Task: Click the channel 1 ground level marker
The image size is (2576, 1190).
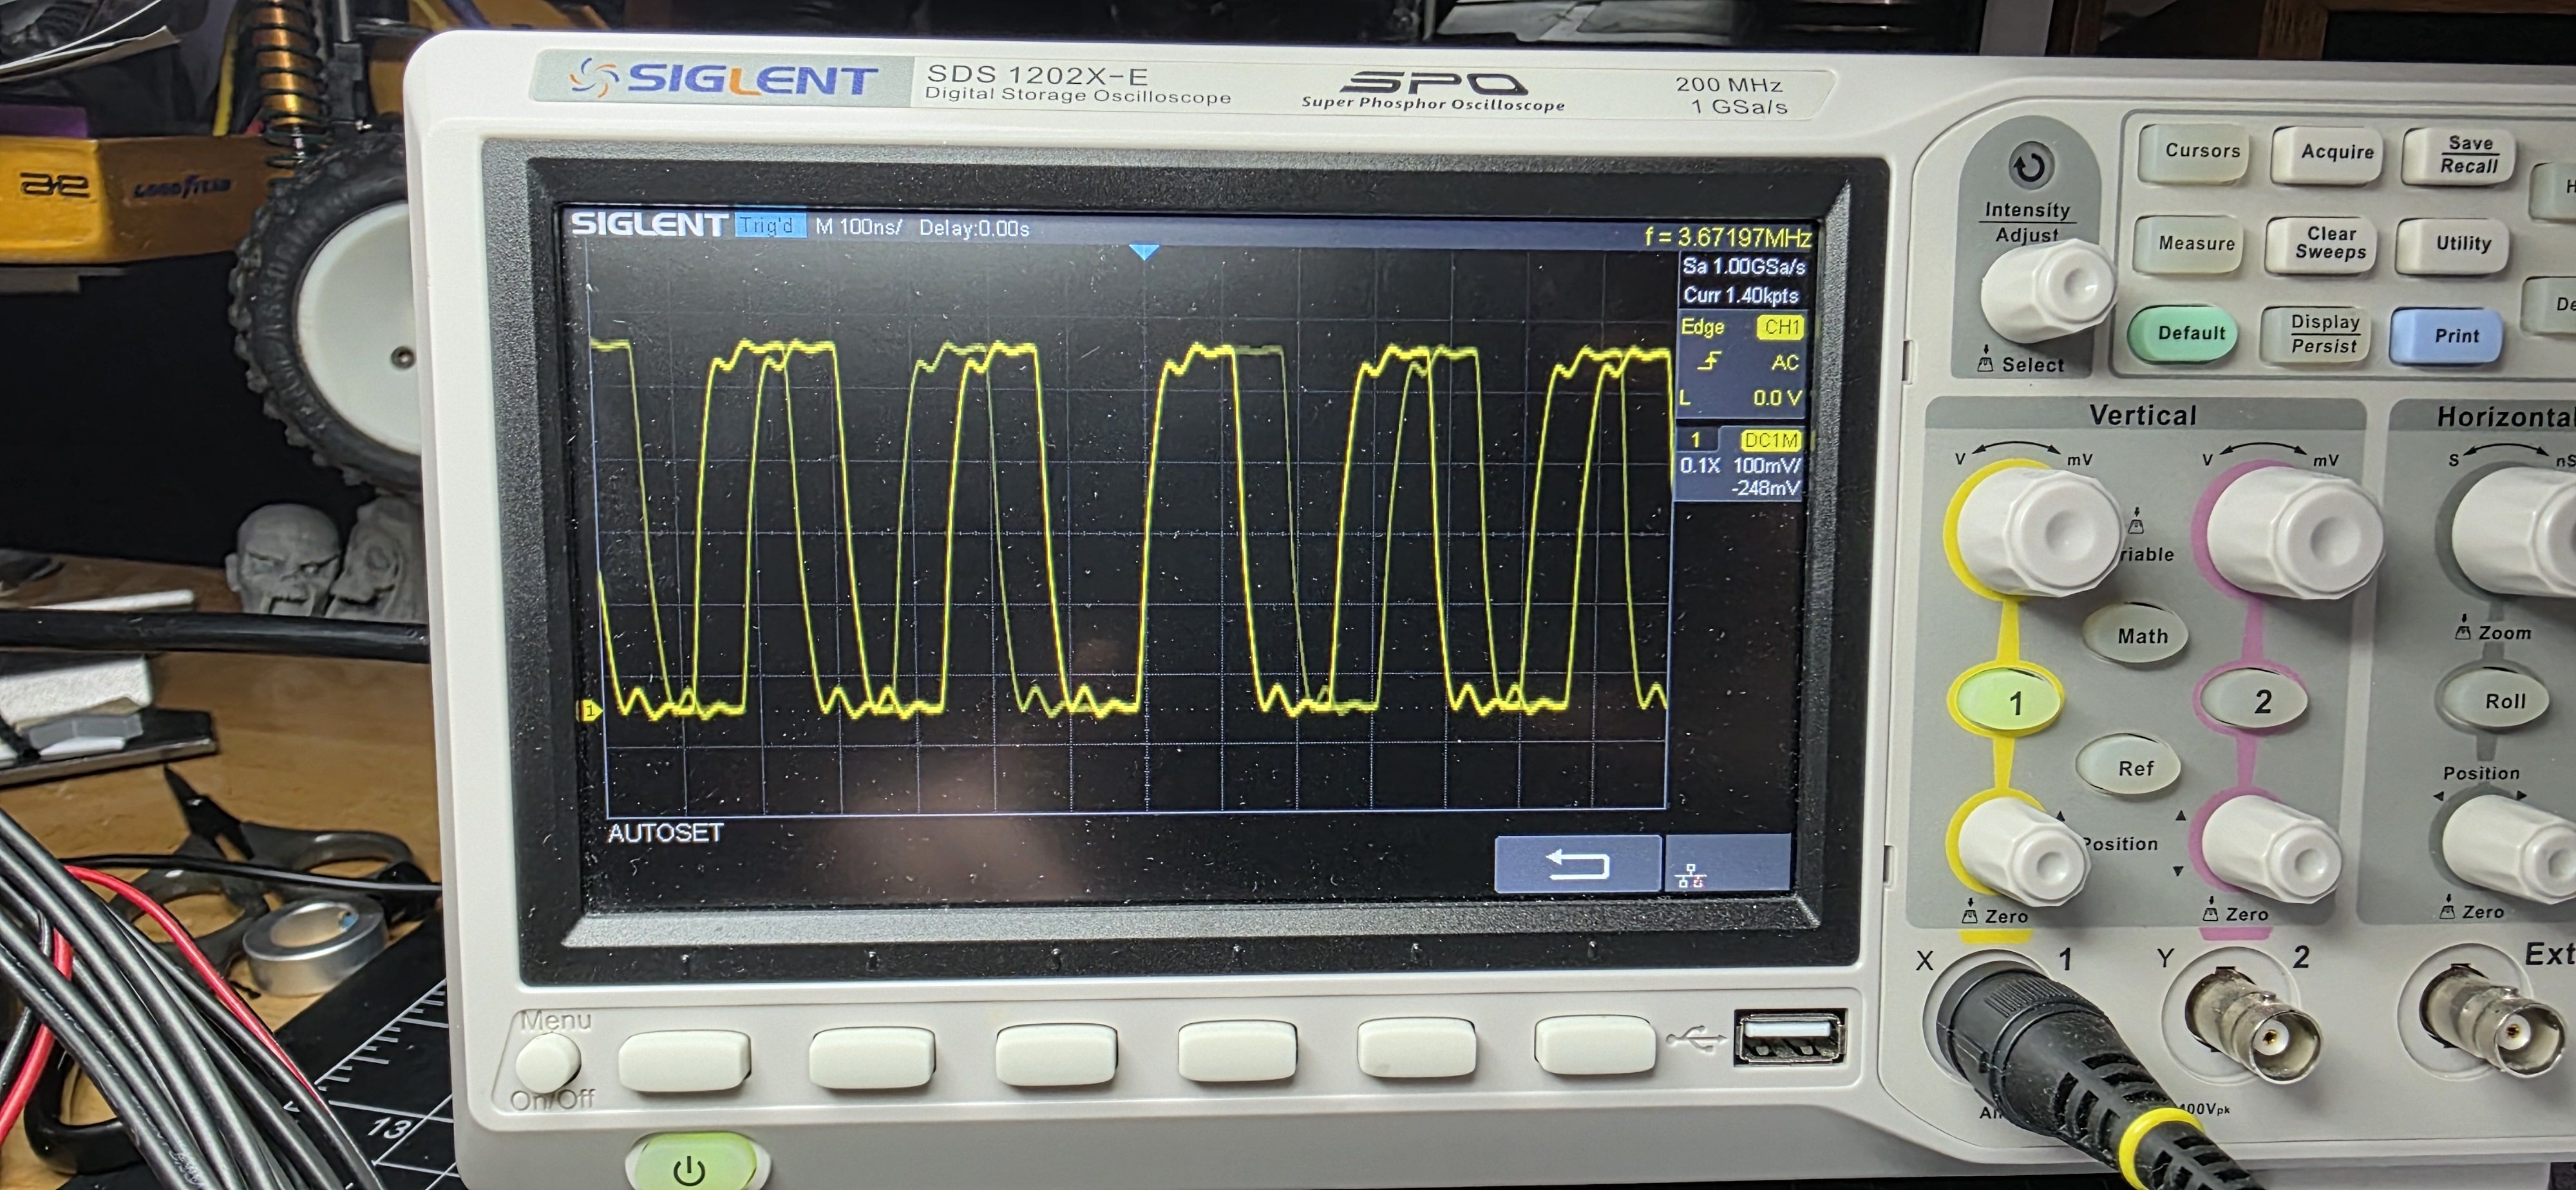Action: 590,710
